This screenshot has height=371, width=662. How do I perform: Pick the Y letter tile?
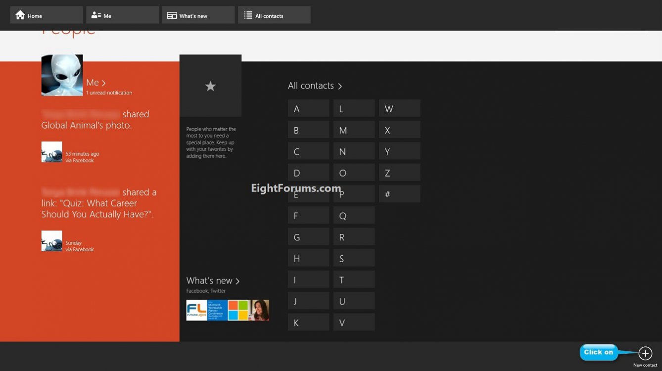[x=400, y=151]
